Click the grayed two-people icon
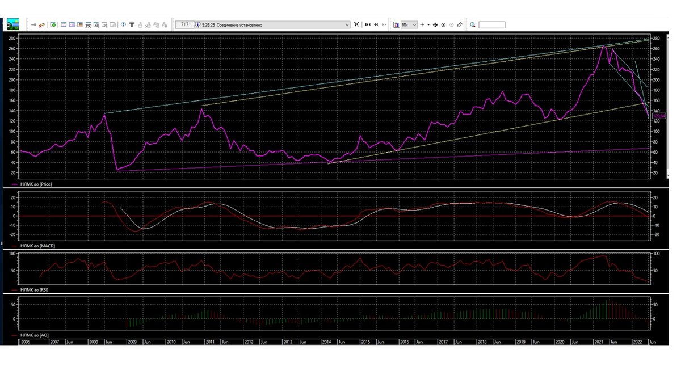 pyautogui.click(x=156, y=25)
